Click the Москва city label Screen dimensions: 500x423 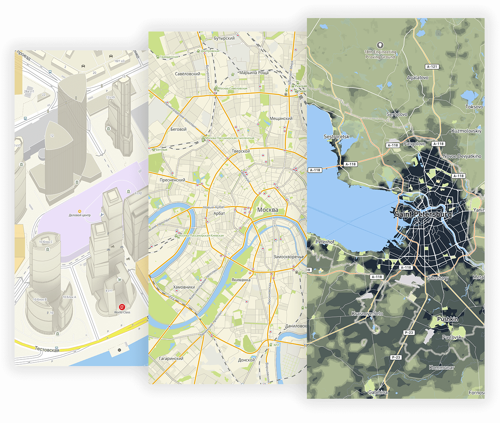tap(267, 210)
